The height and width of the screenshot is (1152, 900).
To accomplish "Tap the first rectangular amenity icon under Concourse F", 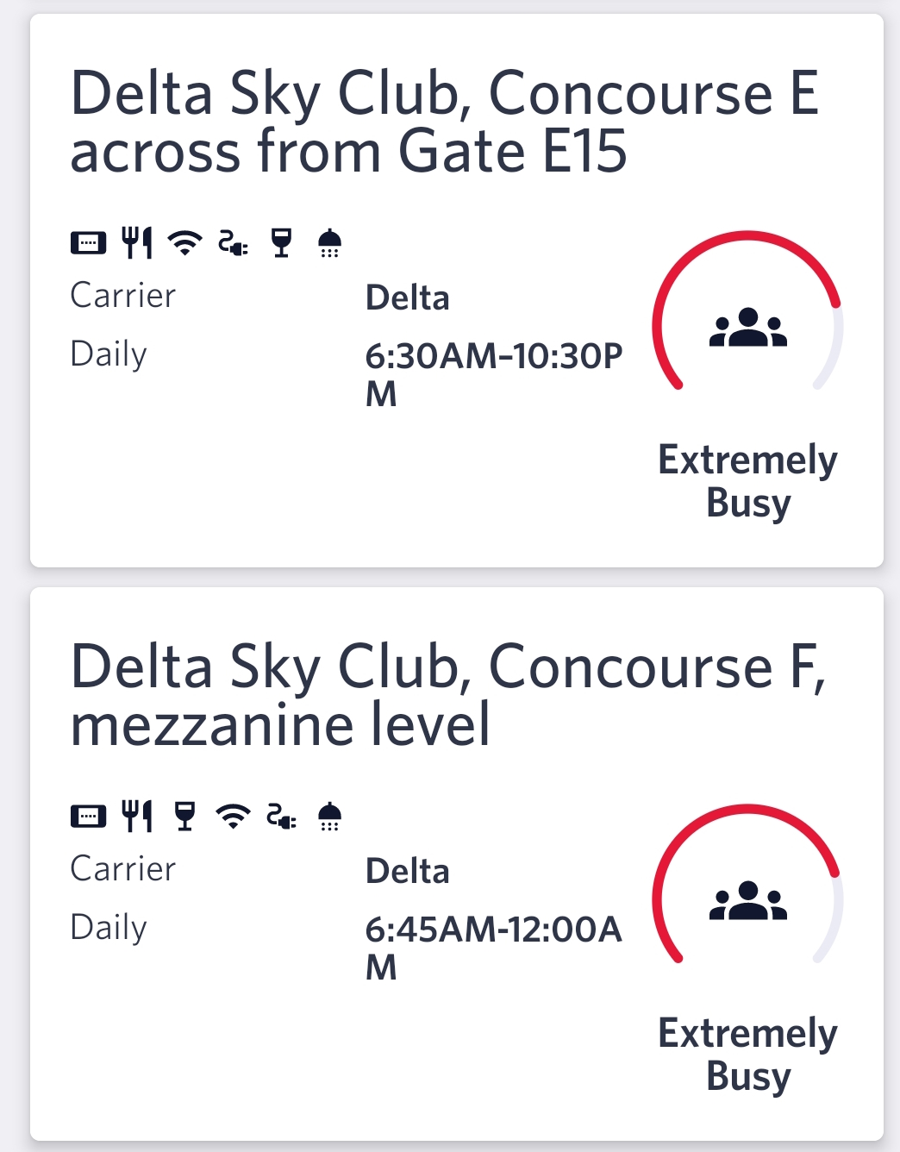I will click(x=88, y=816).
